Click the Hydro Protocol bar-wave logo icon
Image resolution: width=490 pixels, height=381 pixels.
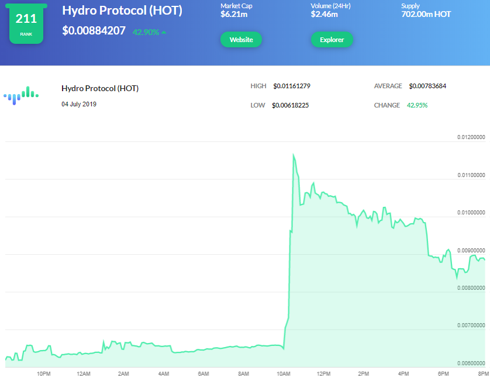21,95
